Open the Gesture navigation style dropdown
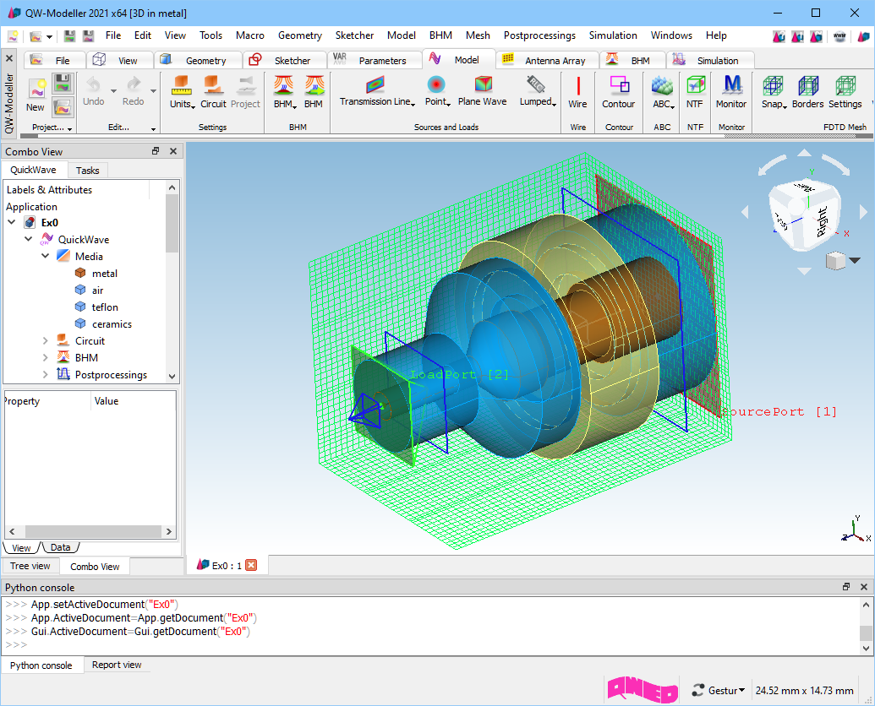Screen dimensions: 875x706 [719, 691]
